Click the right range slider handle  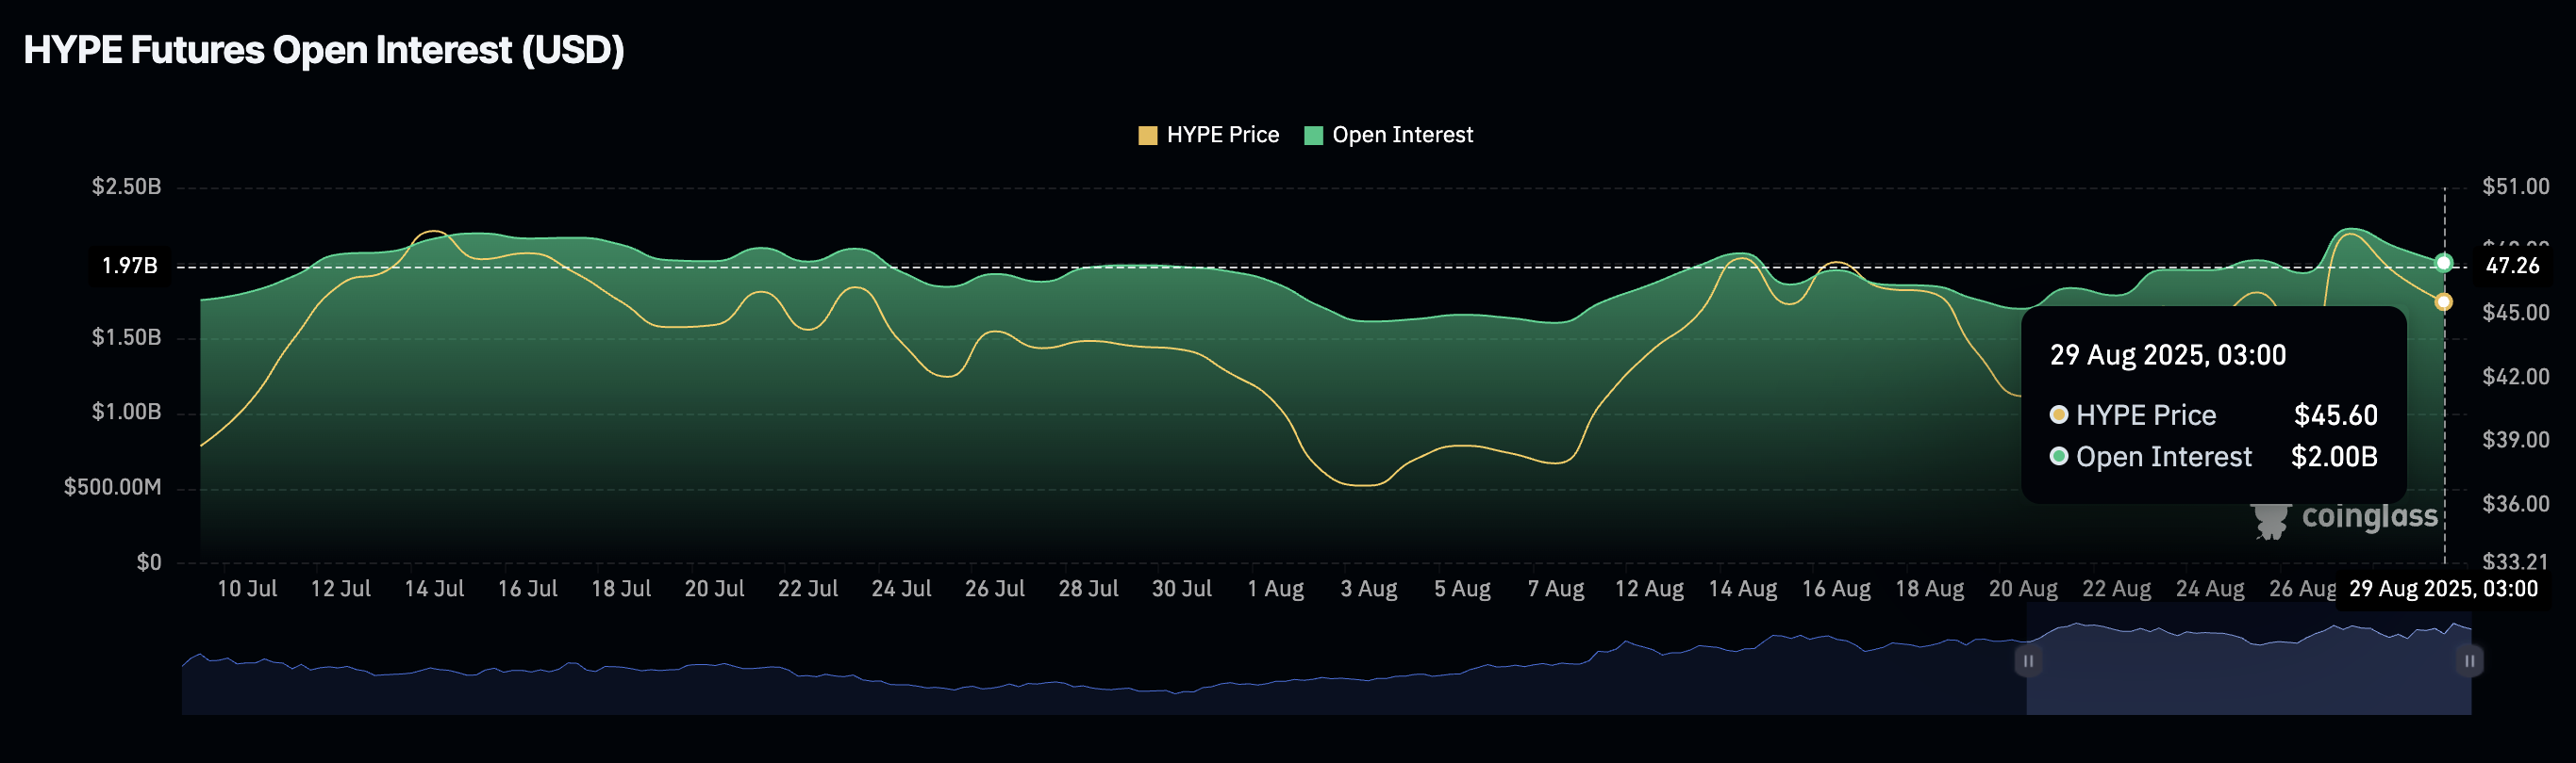(x=2469, y=661)
